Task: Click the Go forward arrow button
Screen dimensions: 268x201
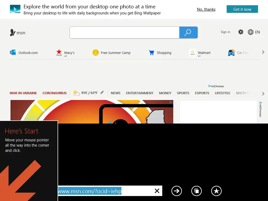Action: click(x=177, y=191)
